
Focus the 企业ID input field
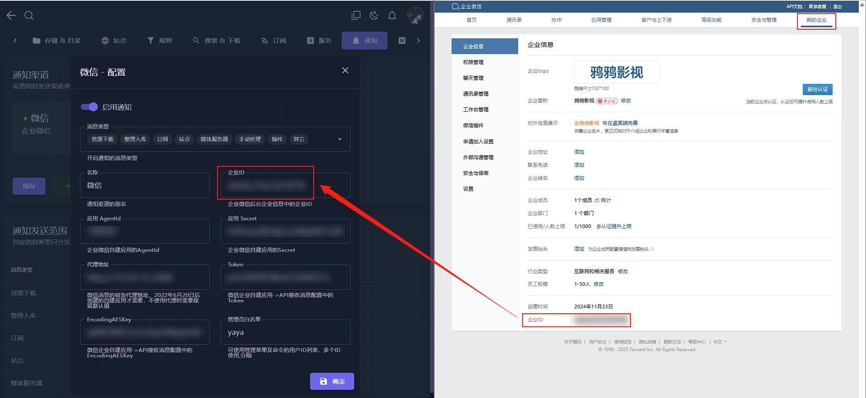[x=286, y=185]
